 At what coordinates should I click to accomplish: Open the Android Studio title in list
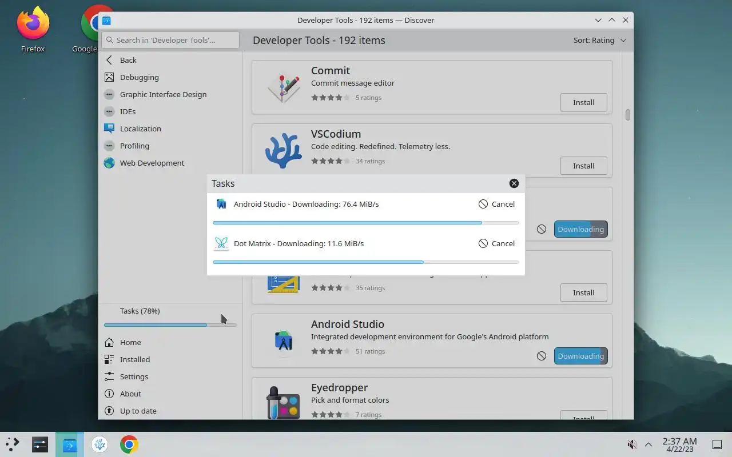(x=348, y=324)
